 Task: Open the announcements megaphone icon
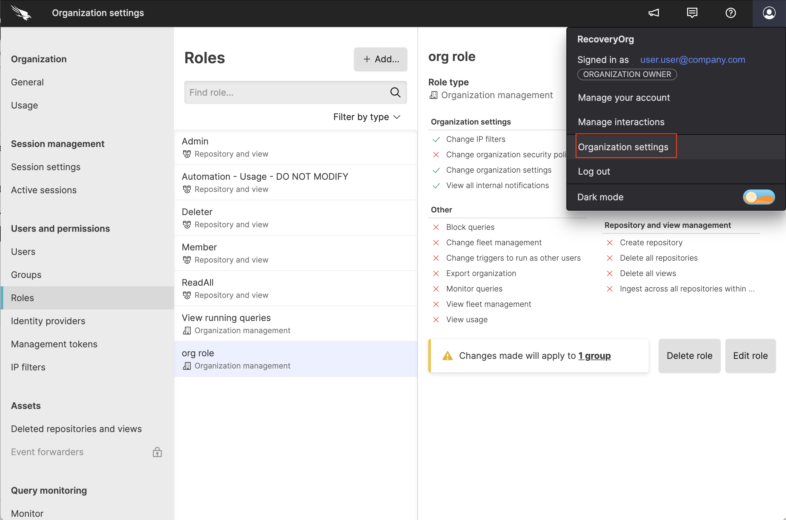pos(653,13)
